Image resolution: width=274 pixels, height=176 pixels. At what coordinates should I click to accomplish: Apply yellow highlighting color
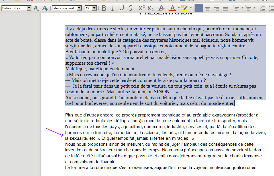185,8
